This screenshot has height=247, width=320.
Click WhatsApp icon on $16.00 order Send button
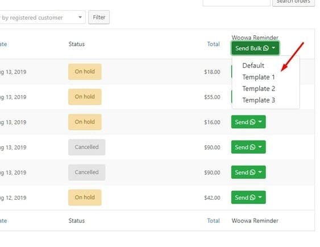[253, 122]
